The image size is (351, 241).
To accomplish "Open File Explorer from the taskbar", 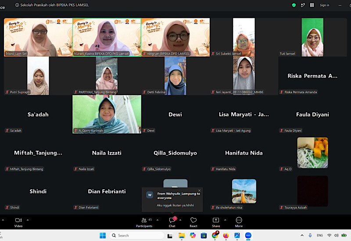I will [182, 235].
